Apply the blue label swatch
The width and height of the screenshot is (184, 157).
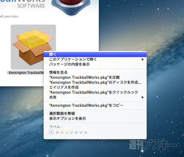76,132
